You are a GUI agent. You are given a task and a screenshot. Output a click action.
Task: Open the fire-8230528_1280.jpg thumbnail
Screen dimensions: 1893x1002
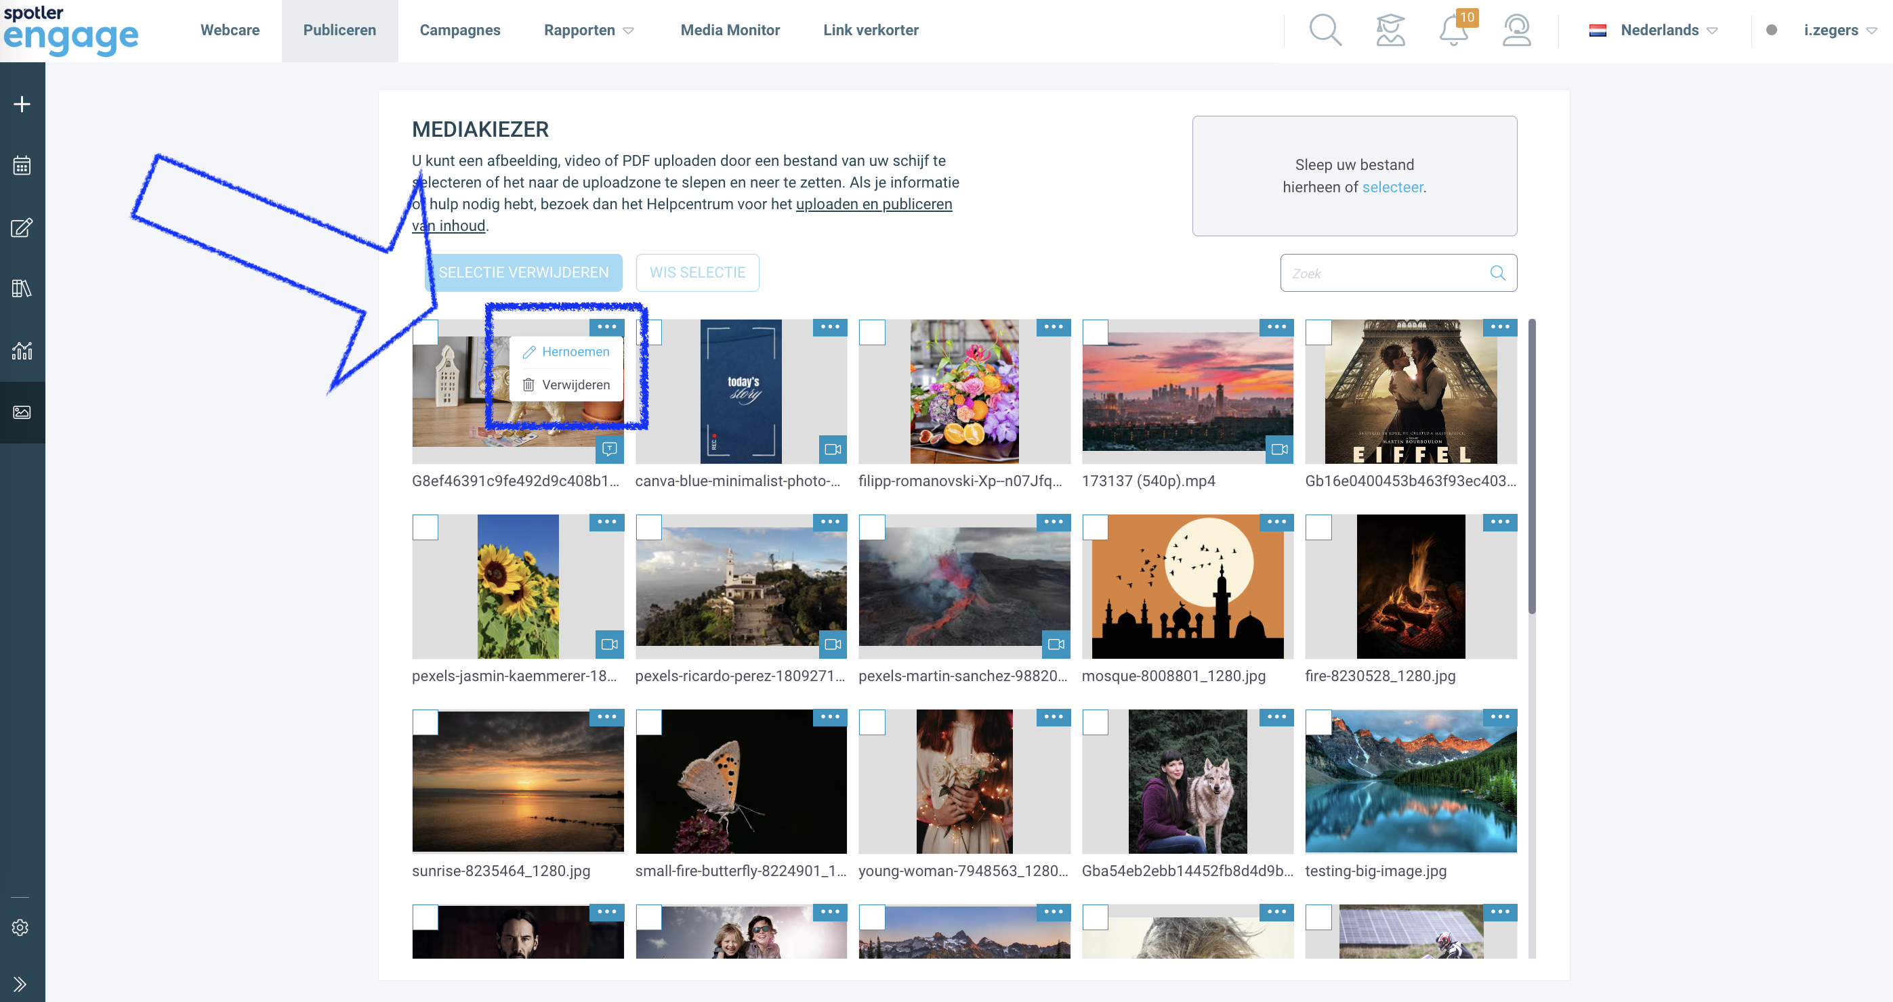pos(1411,586)
